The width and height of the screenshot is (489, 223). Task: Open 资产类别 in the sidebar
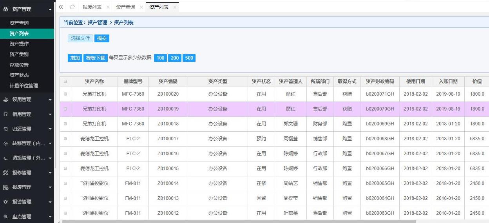pyautogui.click(x=19, y=54)
